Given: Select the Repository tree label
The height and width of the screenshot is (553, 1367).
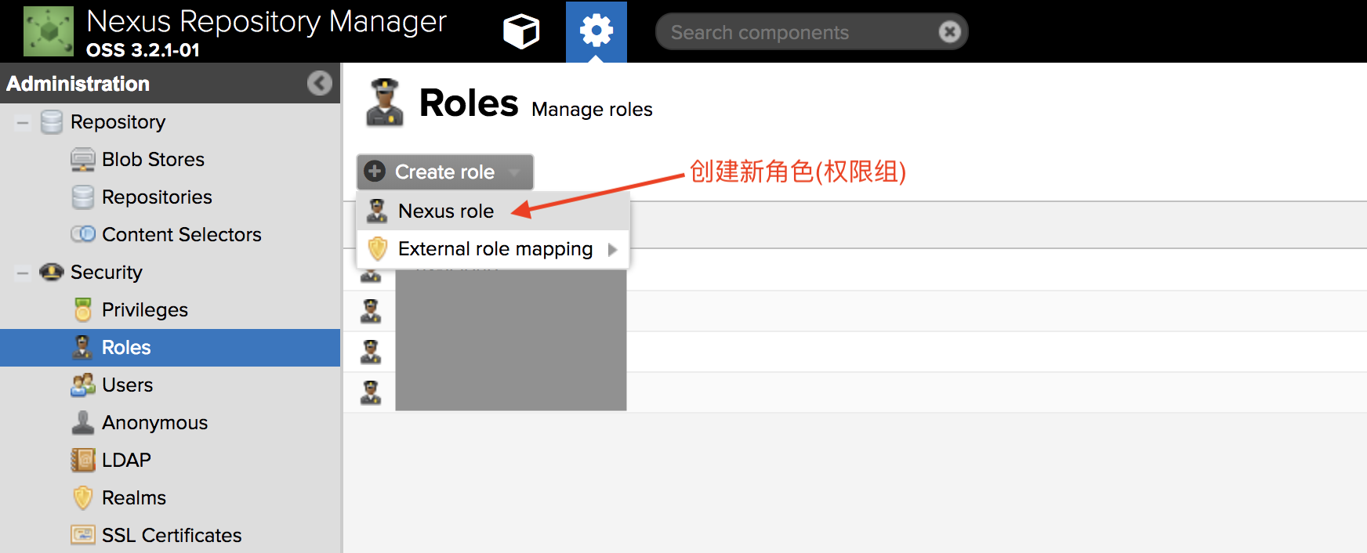Looking at the screenshot, I should tap(118, 122).
